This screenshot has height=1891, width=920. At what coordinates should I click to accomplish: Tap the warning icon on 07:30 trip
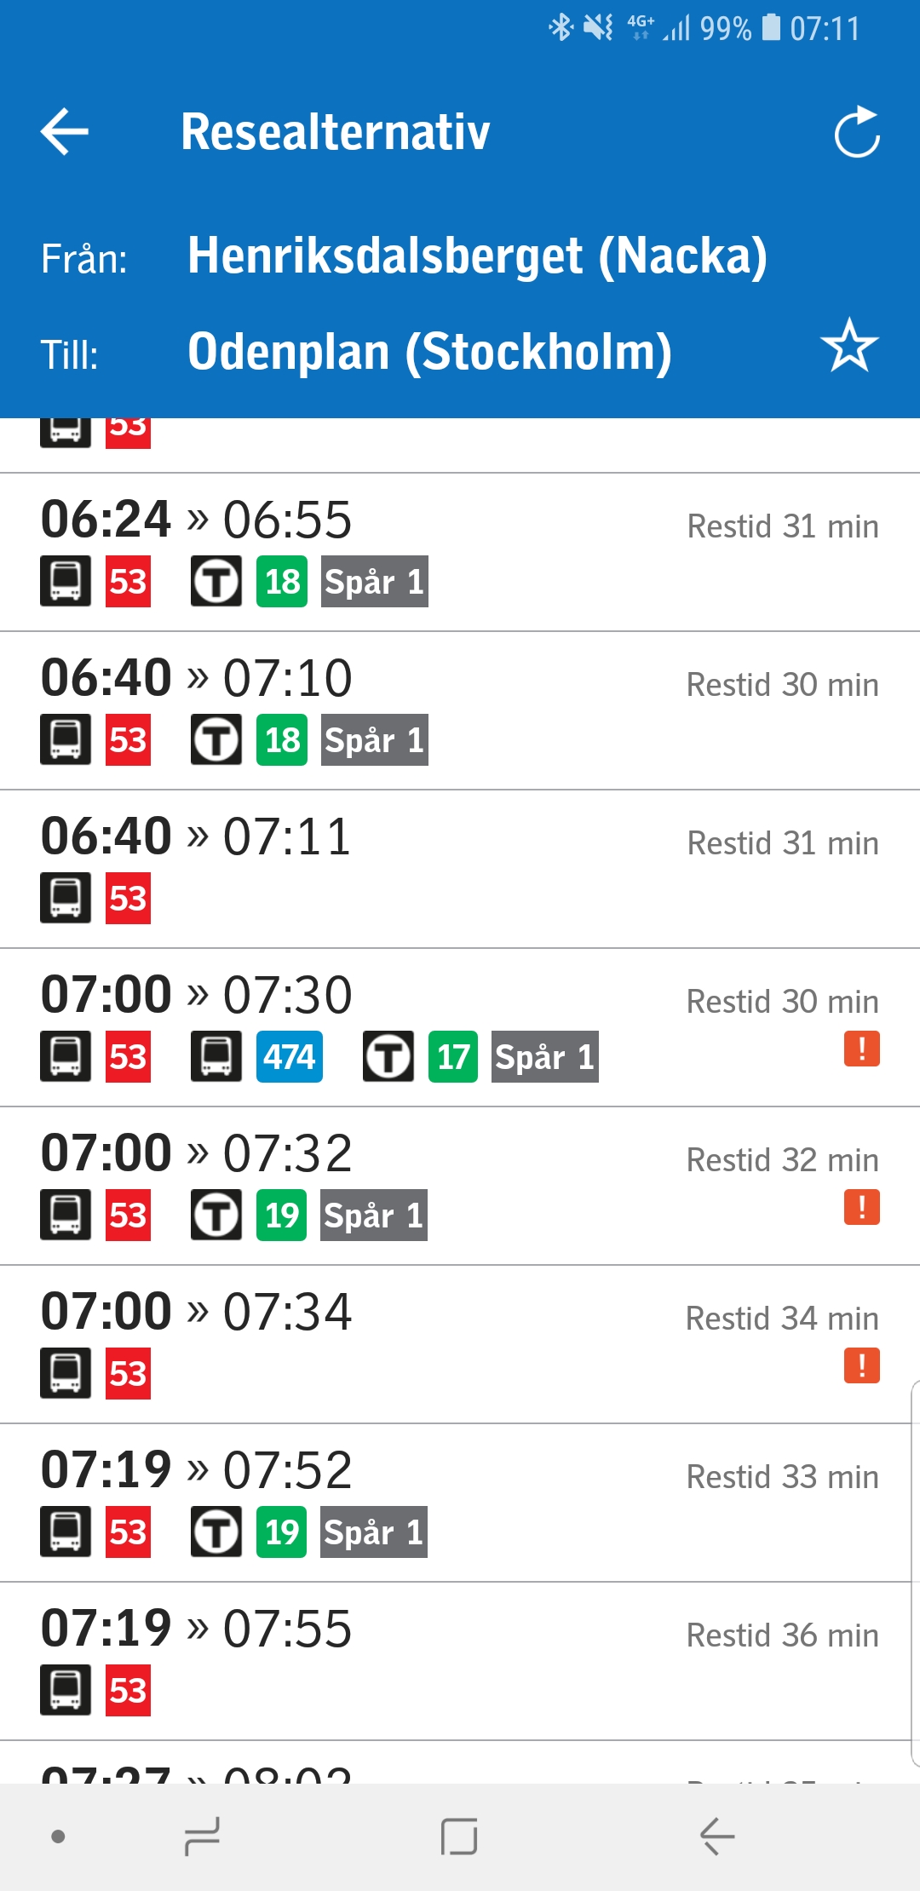click(861, 1049)
